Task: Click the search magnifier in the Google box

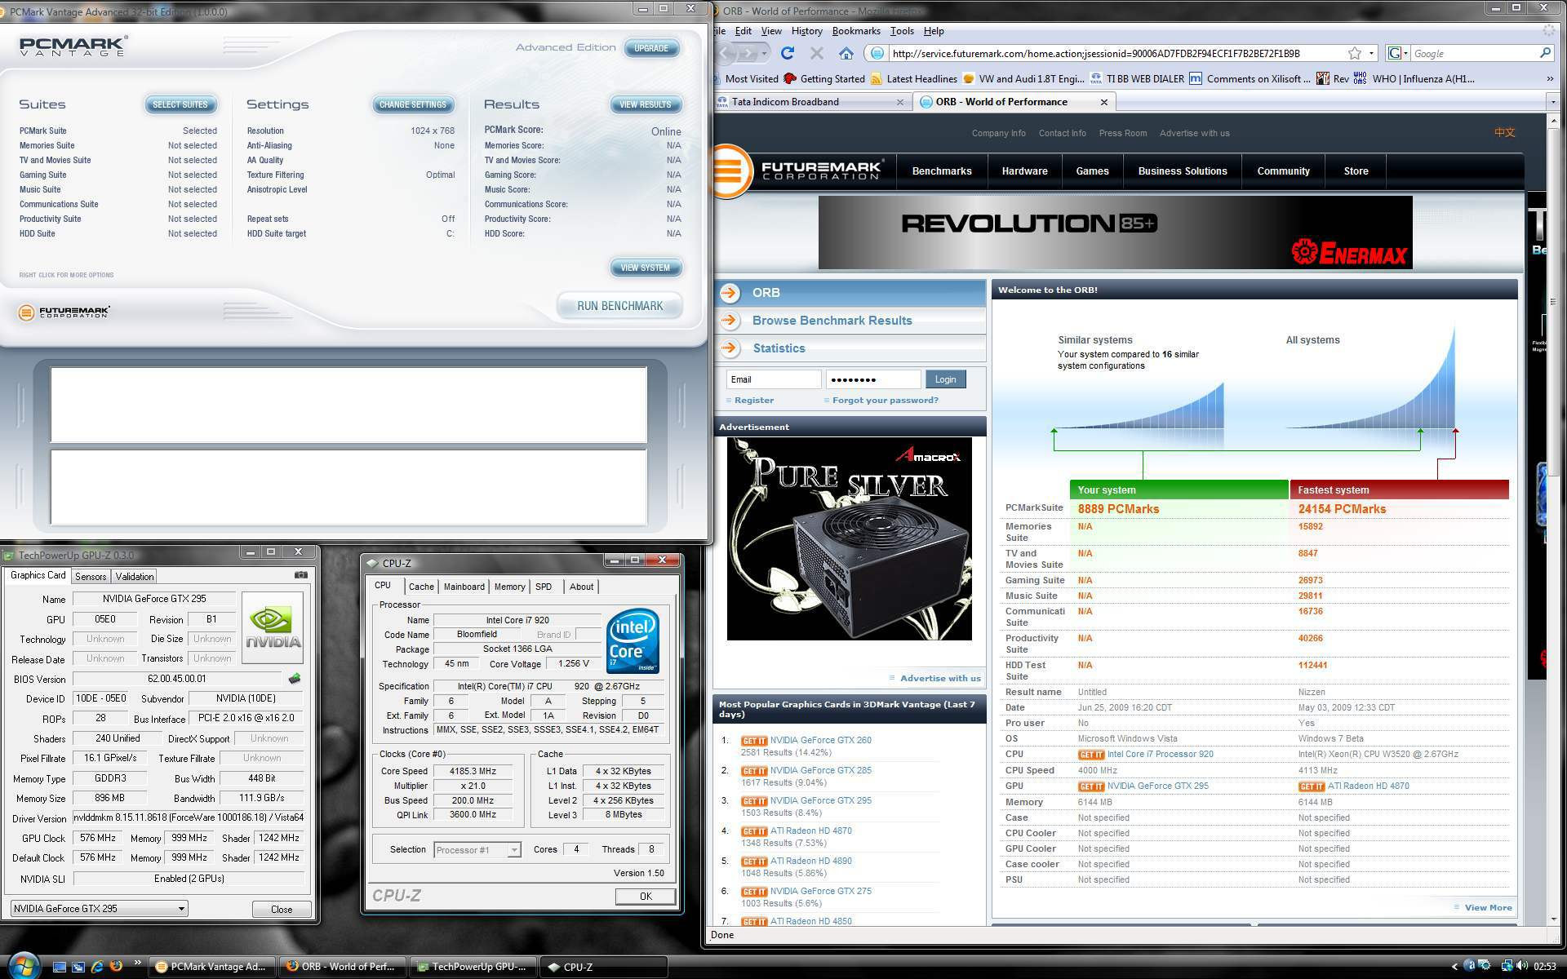Action: (1545, 53)
